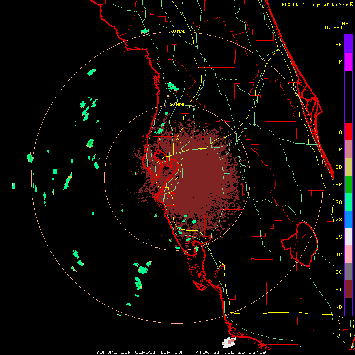Click the 50 NMI range ring label
The height and width of the screenshot is (355, 355).
click(177, 104)
